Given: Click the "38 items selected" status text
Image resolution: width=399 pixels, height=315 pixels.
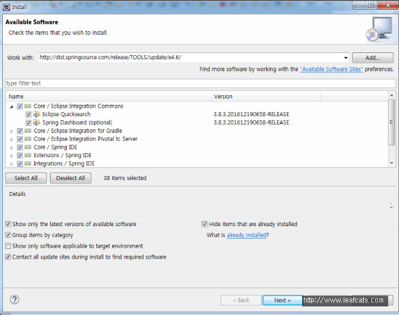Looking at the screenshot, I should click(125, 178).
